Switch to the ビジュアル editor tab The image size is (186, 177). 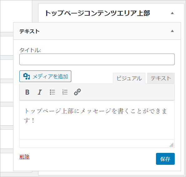pyautogui.click(x=129, y=78)
